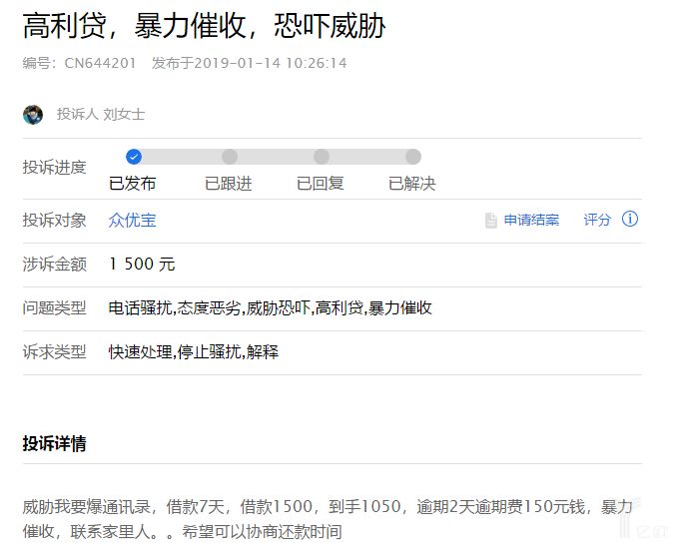Click the blue checkmark circle for 已发布
Viewport: 678px width, 548px height.
coord(134,157)
